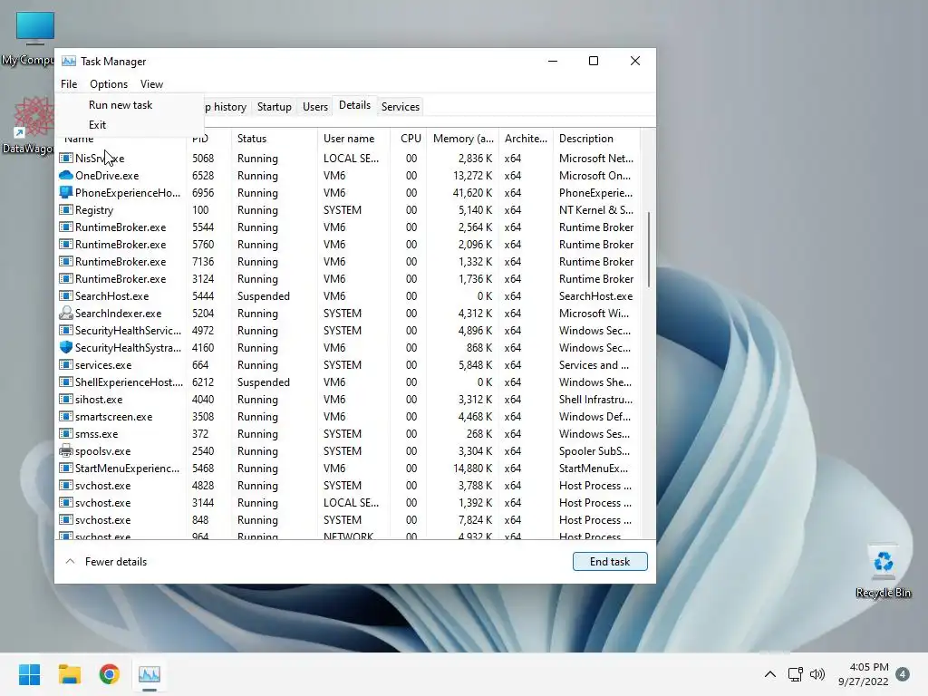Click the vertical scrollbar in process list

point(649,249)
